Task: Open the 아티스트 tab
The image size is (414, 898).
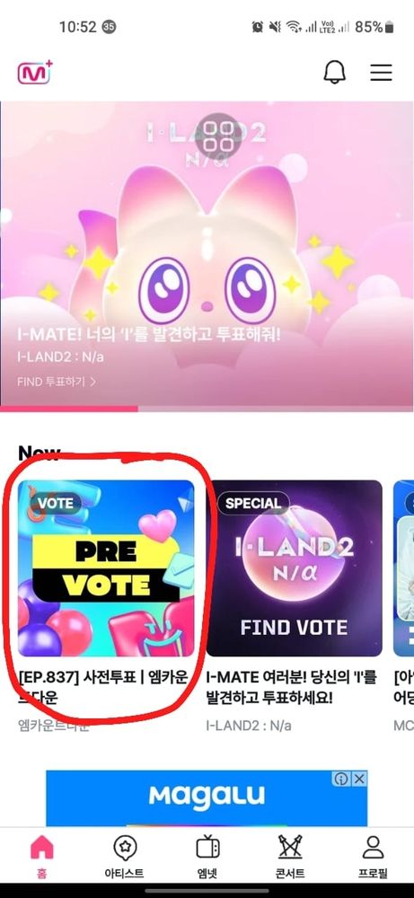Action: pos(124,858)
